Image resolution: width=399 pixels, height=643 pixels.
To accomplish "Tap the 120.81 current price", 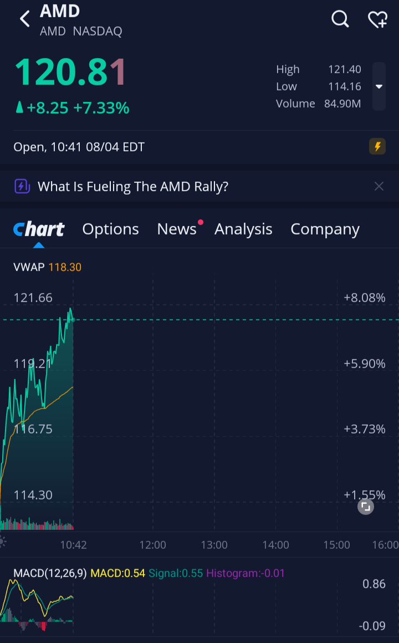I will [x=70, y=72].
